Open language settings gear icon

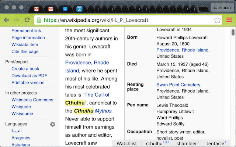[53, 124]
